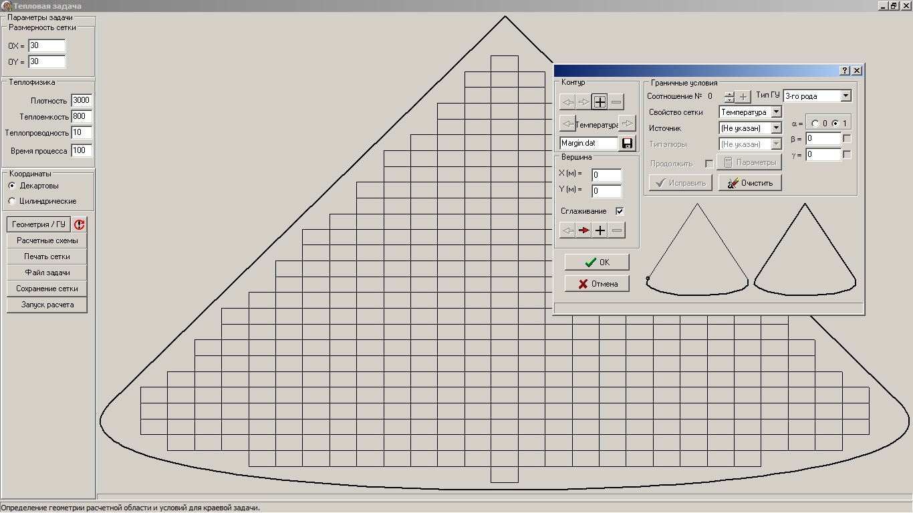Close the boundary conditions dialog
The height and width of the screenshot is (513, 913).
[x=857, y=70]
